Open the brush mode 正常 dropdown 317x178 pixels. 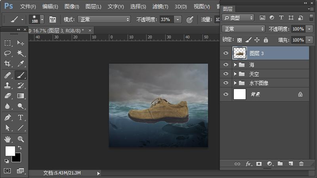click(104, 19)
